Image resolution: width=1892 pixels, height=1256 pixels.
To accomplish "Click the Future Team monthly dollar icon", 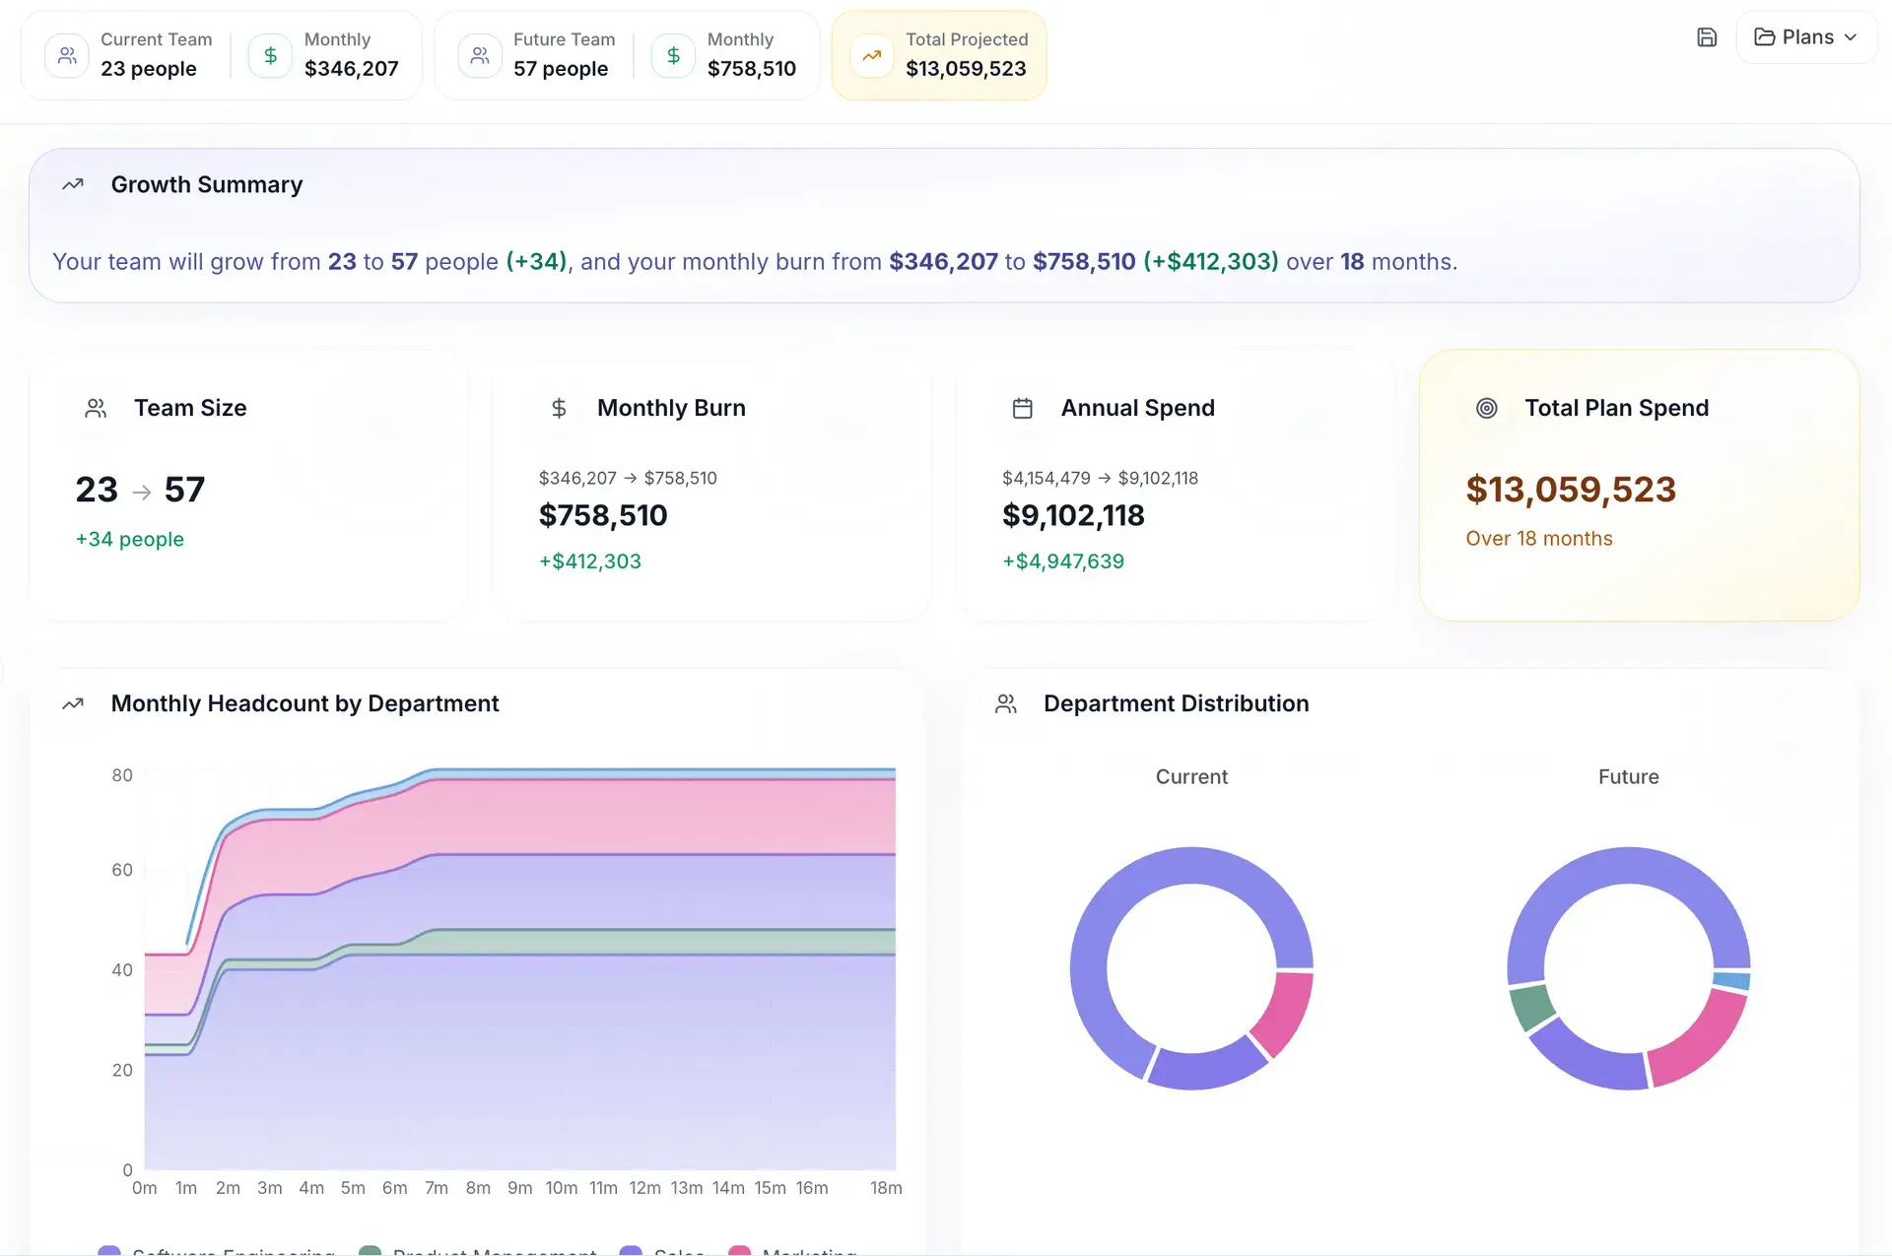I will 673,55.
